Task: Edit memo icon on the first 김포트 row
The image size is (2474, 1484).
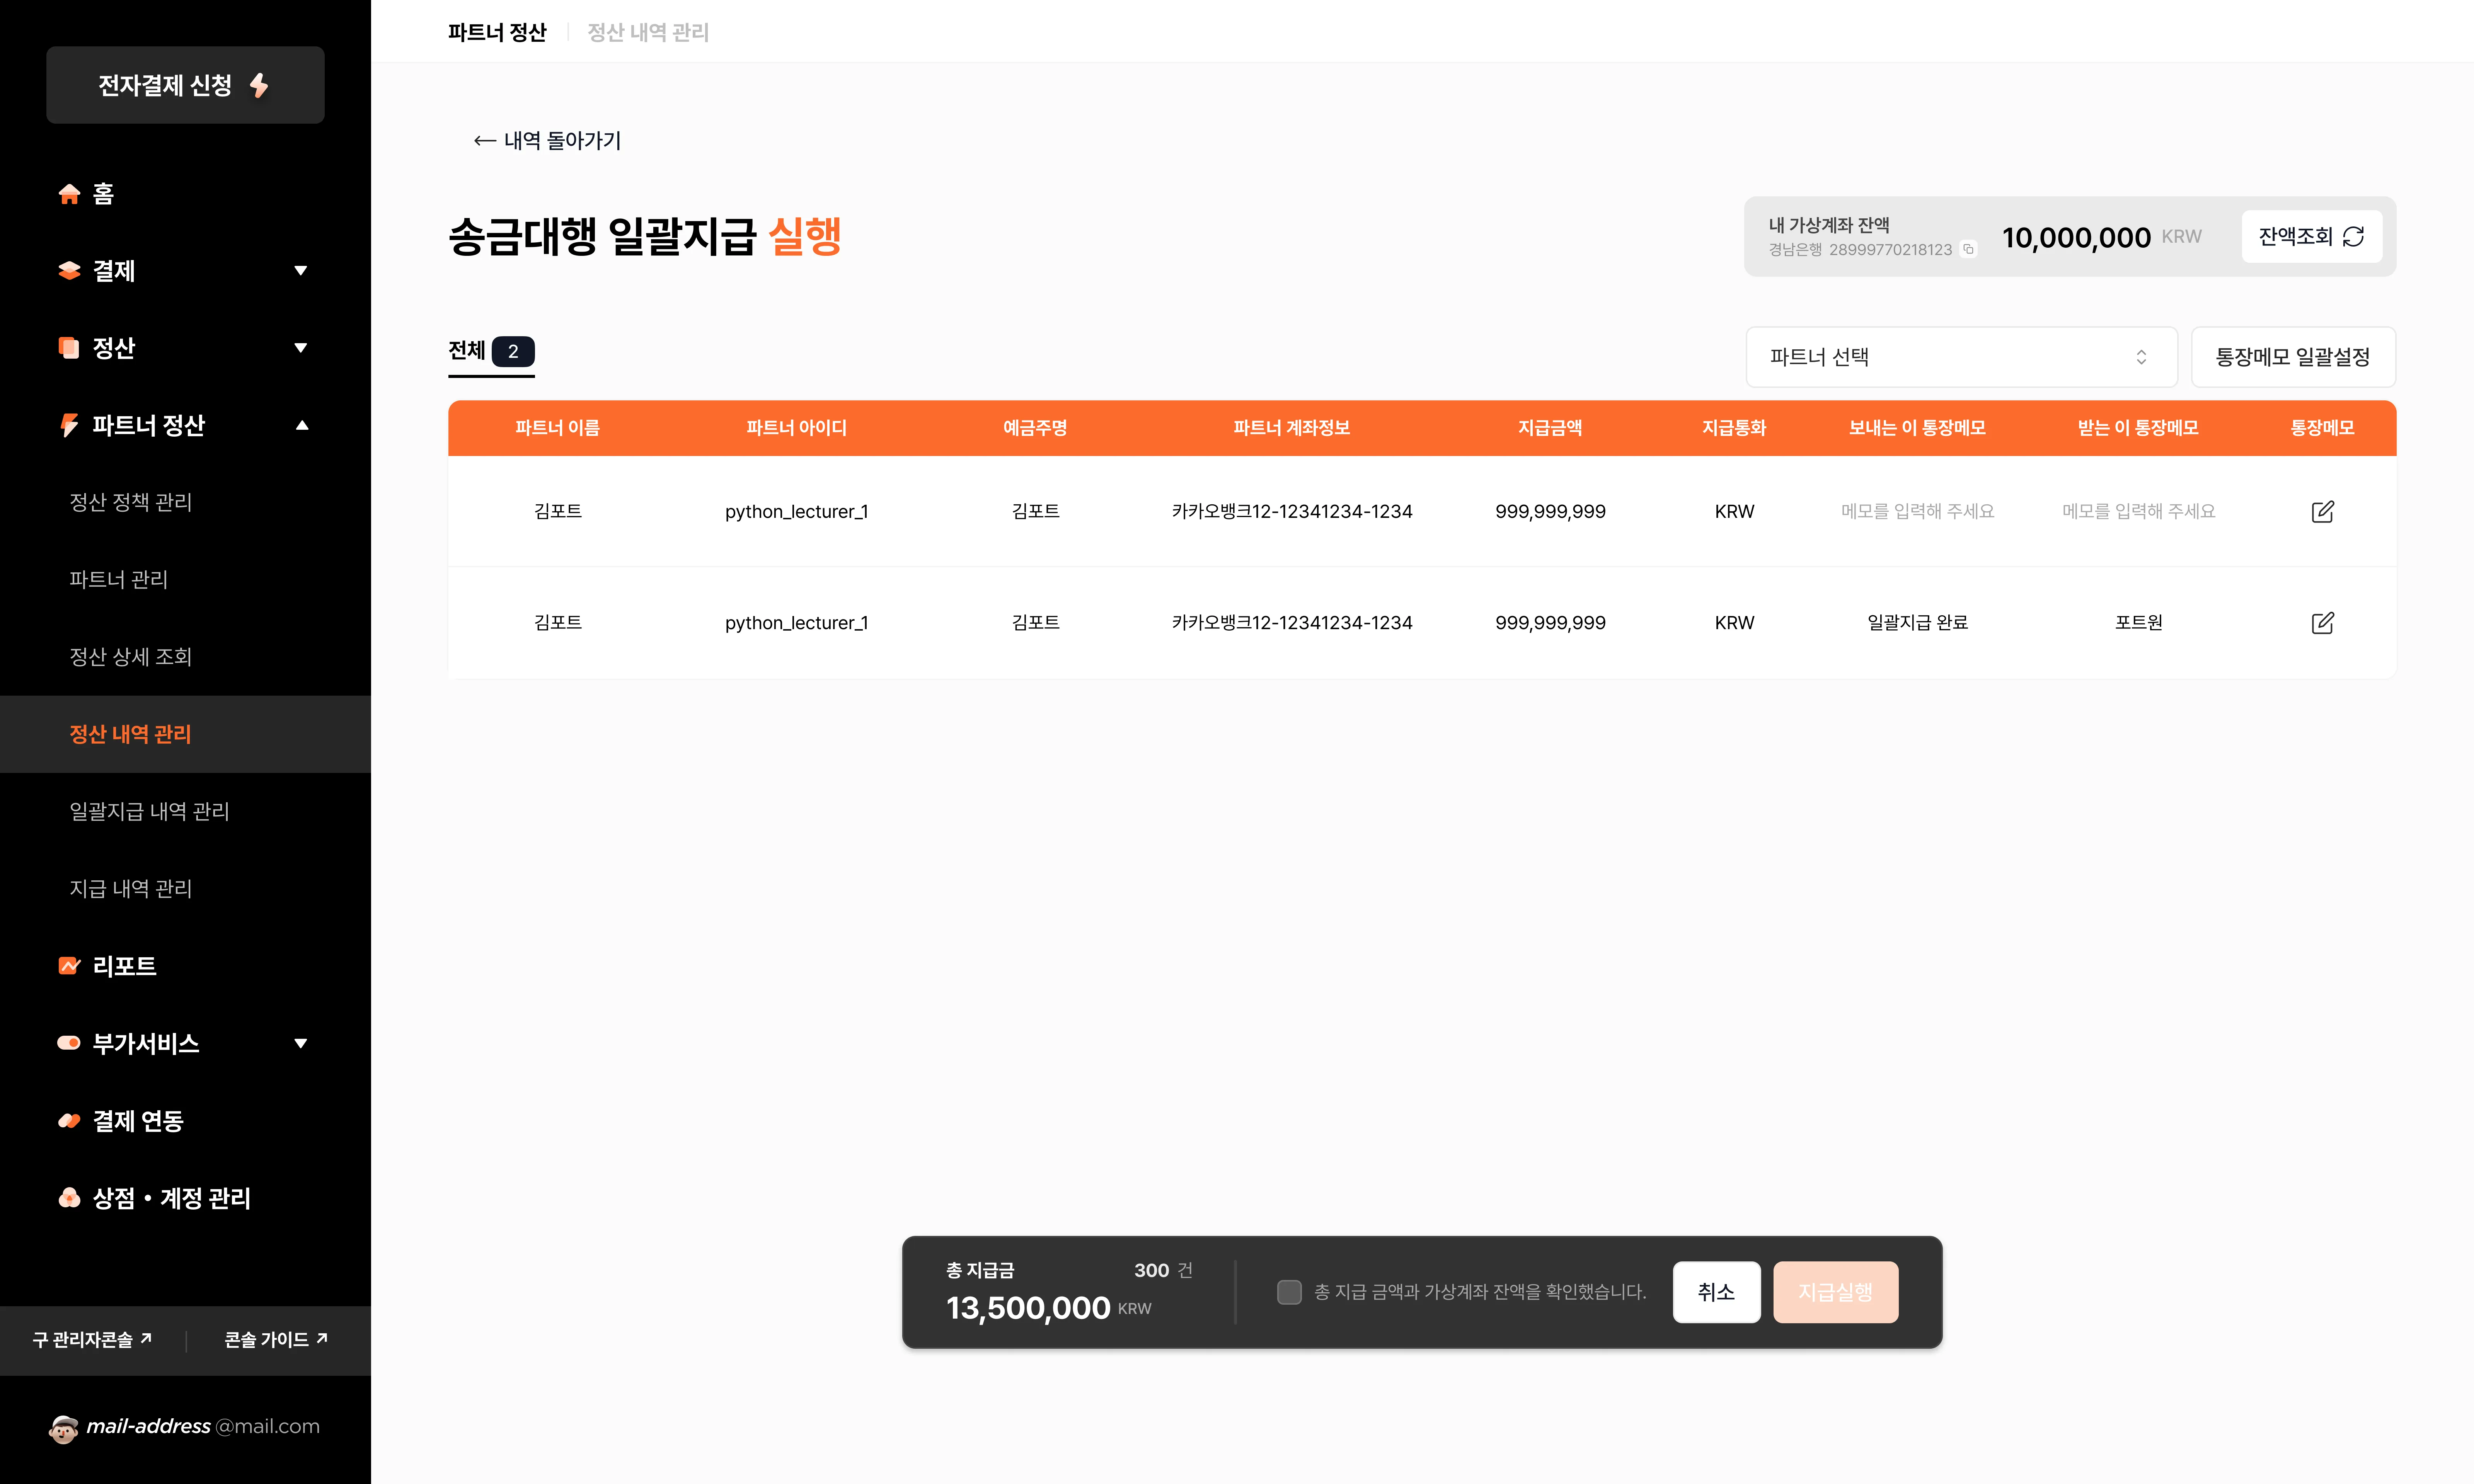Action: 2323,511
